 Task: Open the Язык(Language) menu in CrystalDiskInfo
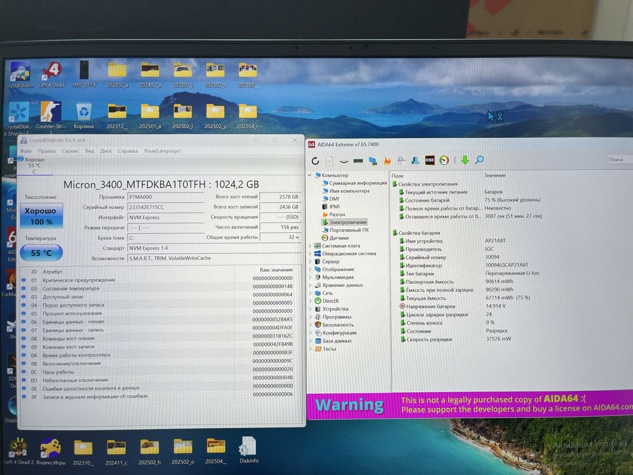(x=162, y=151)
